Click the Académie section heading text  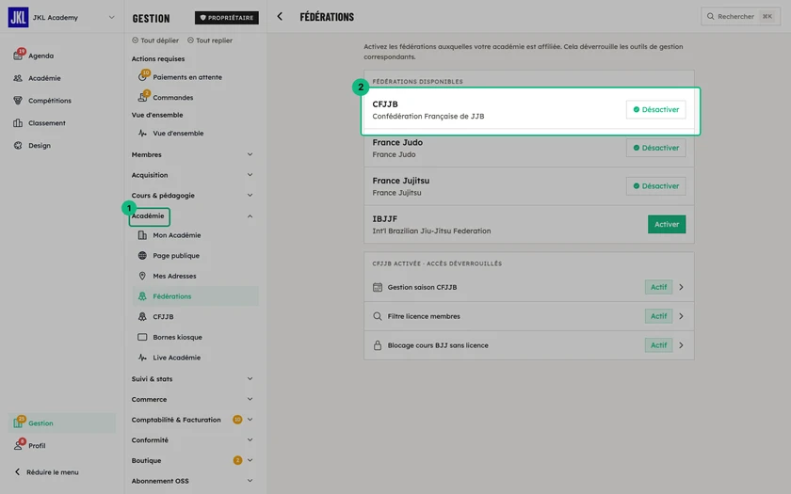click(x=148, y=215)
